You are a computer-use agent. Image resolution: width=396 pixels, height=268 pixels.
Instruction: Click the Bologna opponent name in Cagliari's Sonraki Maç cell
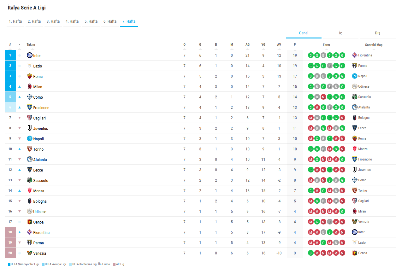[364, 118]
